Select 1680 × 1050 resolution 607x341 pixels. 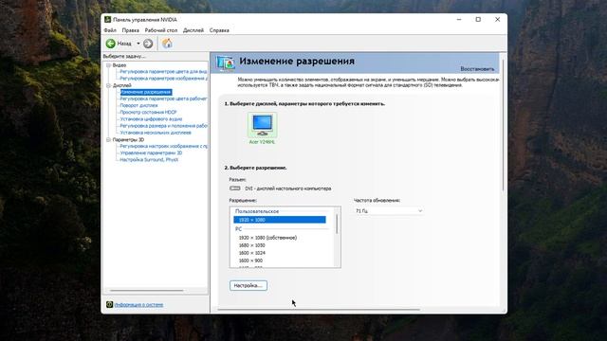point(251,245)
